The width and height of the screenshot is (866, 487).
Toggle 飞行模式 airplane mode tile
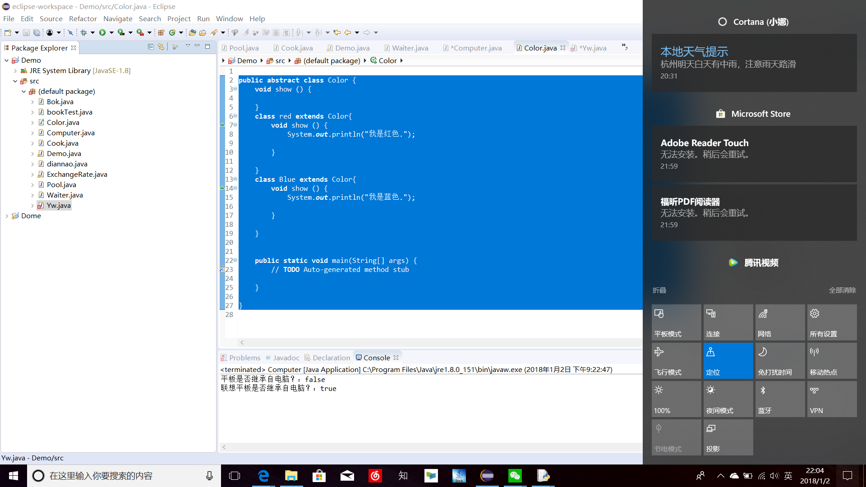pos(676,361)
